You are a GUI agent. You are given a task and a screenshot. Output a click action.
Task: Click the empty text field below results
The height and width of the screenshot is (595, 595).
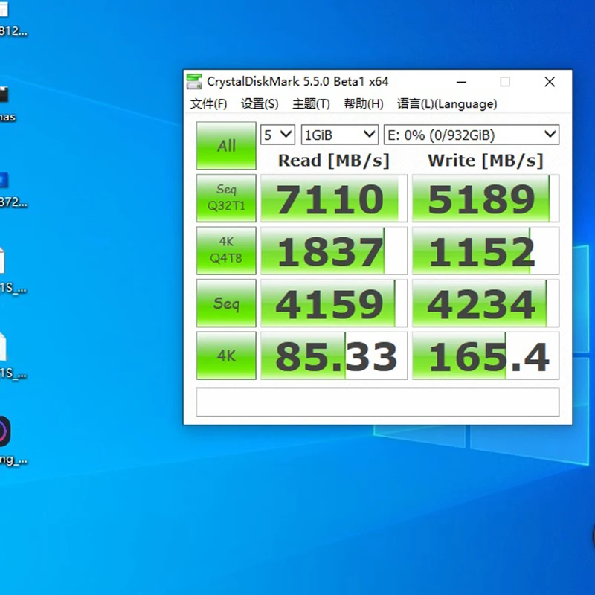point(377,402)
